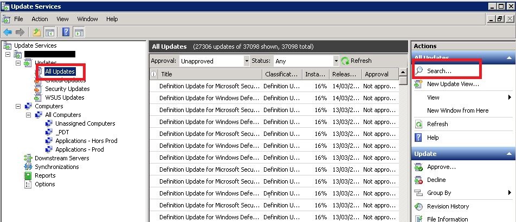Click the Forward arrow toolbar icon
516x222 pixels.
point(20,32)
